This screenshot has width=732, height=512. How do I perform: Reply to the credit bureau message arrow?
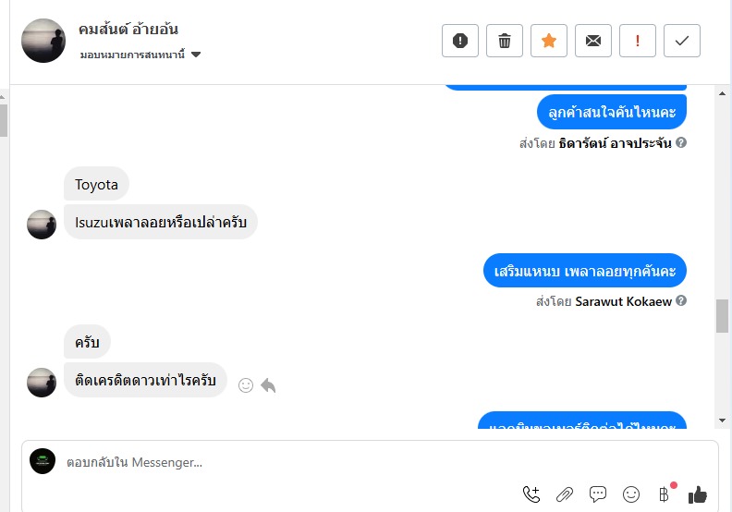pyautogui.click(x=268, y=385)
